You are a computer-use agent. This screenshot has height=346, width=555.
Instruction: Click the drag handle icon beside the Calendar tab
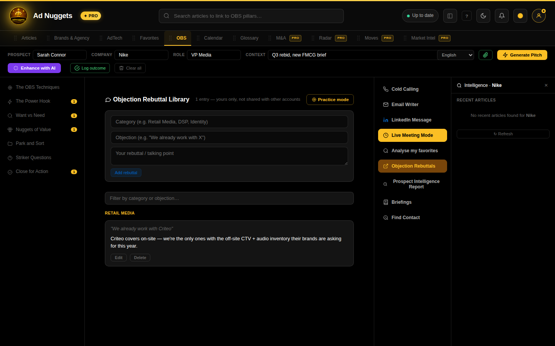click(198, 38)
